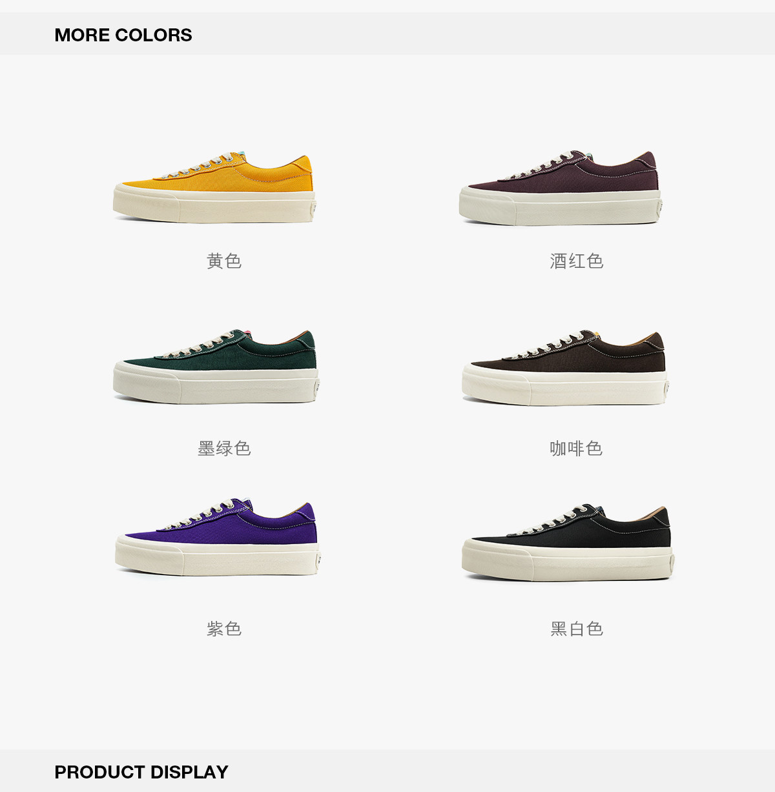Image resolution: width=775 pixels, height=792 pixels.
Task: Select the yellow sneaker image
Action: (x=214, y=187)
